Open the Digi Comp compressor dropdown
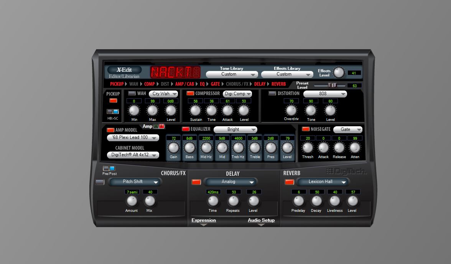 coord(237,94)
